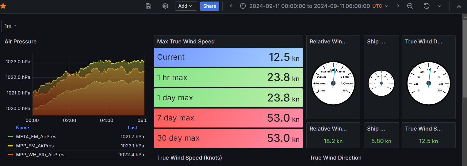
Task: Click the zoom out time range icon
Action: [410, 6]
